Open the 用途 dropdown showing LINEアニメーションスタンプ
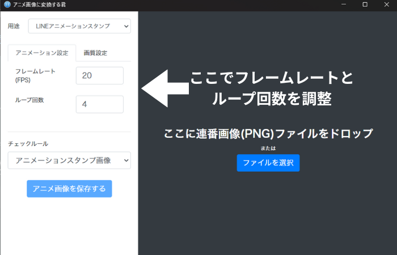This screenshot has height=255, width=397. pos(79,26)
